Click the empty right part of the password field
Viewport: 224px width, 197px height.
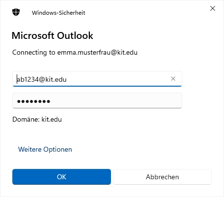[x=115, y=100]
